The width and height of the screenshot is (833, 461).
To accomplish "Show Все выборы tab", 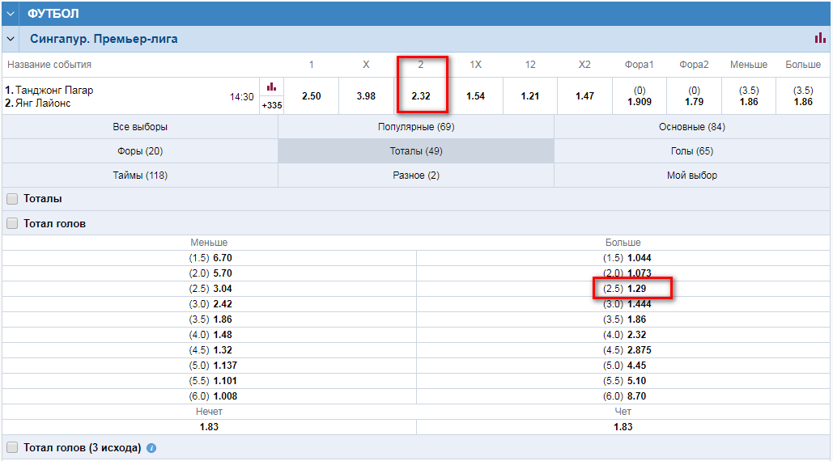I will coord(140,127).
